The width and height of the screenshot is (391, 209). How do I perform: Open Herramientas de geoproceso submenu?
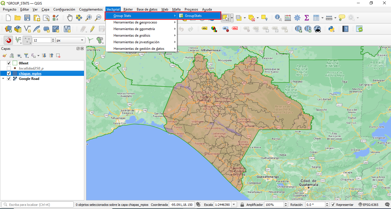coord(135,22)
